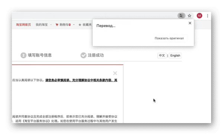The width and height of the screenshot is (223, 135).
Task: Close the agreement dialog with the X
Action: point(115,73)
